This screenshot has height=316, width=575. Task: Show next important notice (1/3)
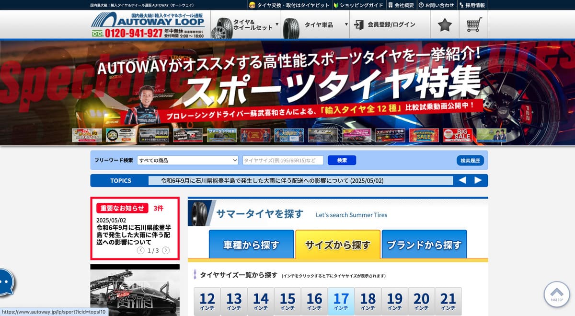(166, 250)
